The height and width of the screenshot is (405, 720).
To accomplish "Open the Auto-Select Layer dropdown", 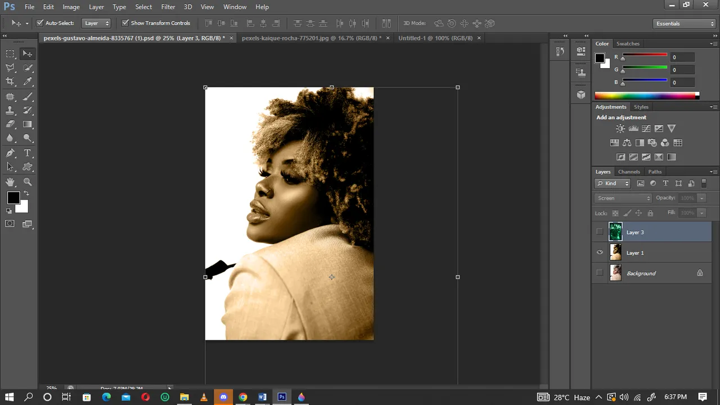I will pos(96,23).
